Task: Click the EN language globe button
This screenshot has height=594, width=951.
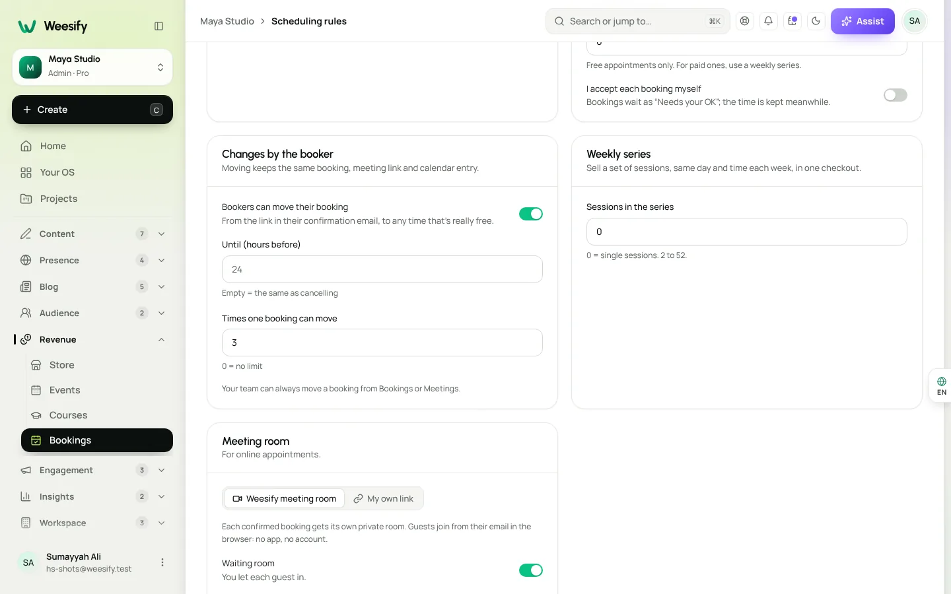Action: point(941,386)
